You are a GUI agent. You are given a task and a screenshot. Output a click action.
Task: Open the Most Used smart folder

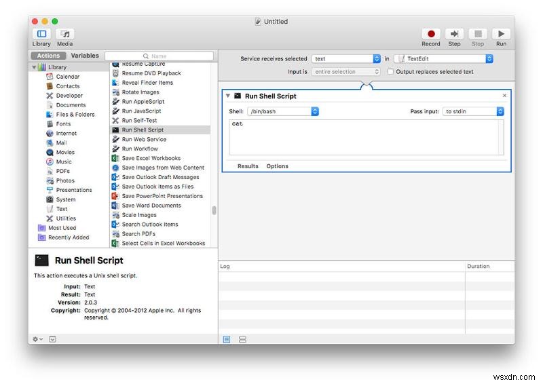62,228
